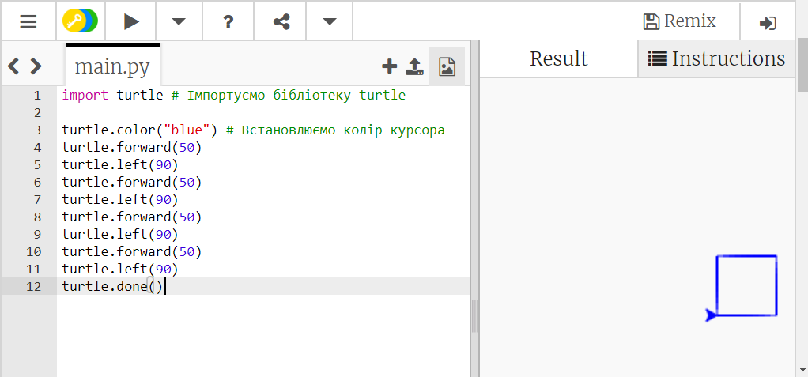Click the blue square drawing in result
Image resolution: width=808 pixels, height=377 pixels.
pos(746,285)
